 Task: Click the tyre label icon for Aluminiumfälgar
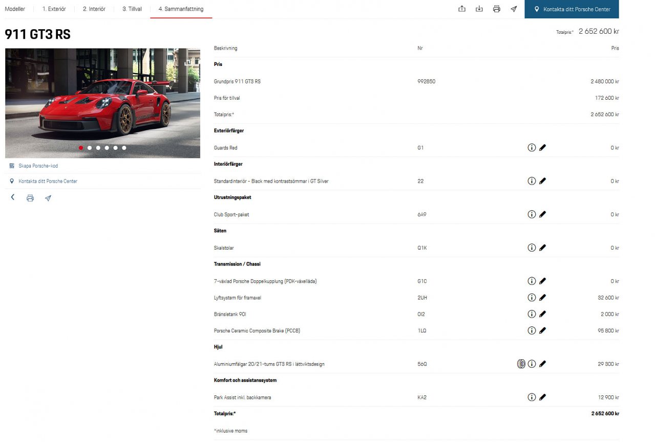point(521,364)
